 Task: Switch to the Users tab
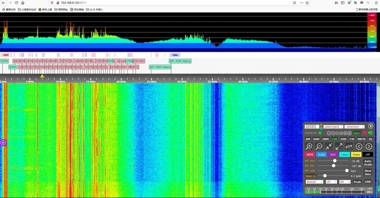[x=345, y=154]
